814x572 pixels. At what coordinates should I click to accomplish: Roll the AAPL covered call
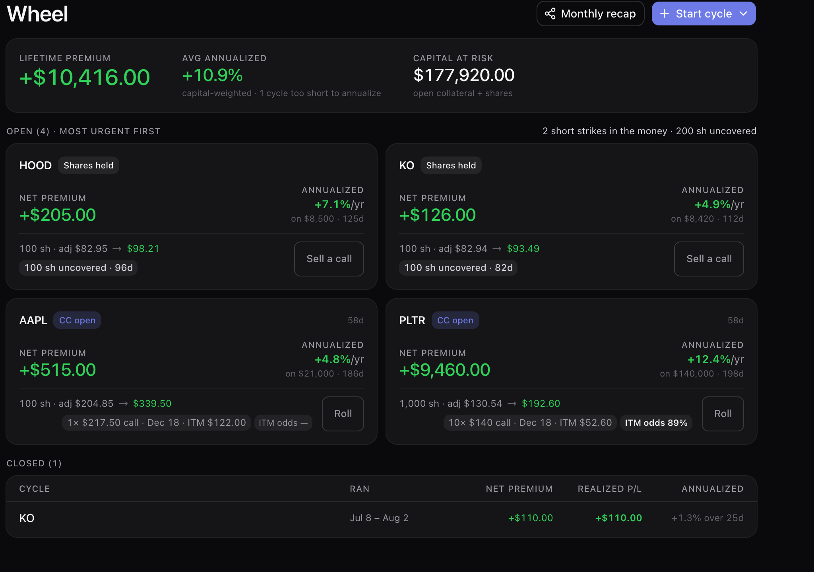pyautogui.click(x=343, y=414)
